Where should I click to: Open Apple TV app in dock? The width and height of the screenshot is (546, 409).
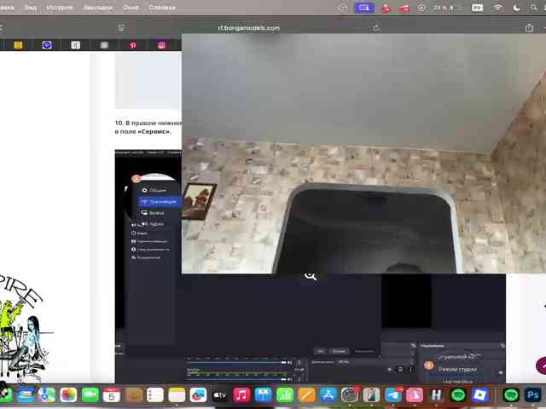[220, 395]
